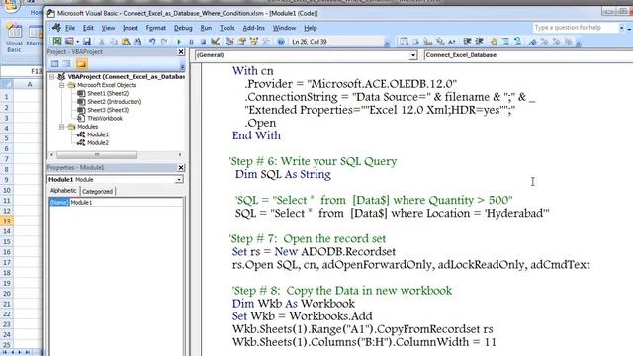Open the Window menu
Image resolution: width=633 pixels, height=356 pixels.
(x=284, y=28)
